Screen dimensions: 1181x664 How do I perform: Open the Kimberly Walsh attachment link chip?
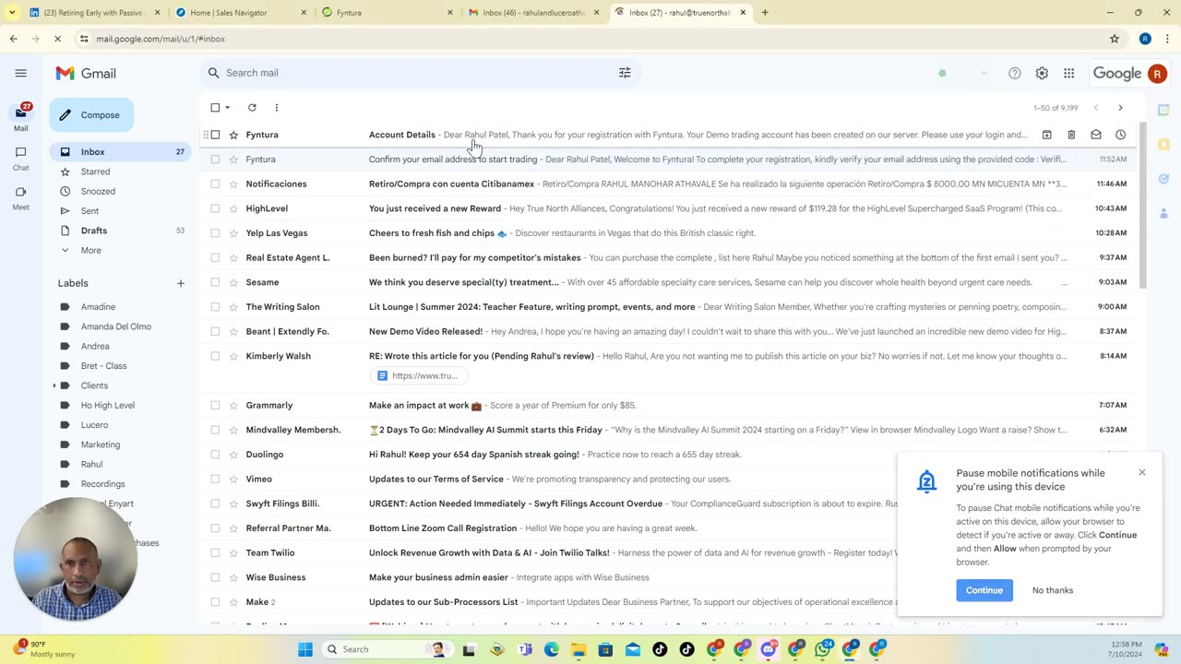418,375
